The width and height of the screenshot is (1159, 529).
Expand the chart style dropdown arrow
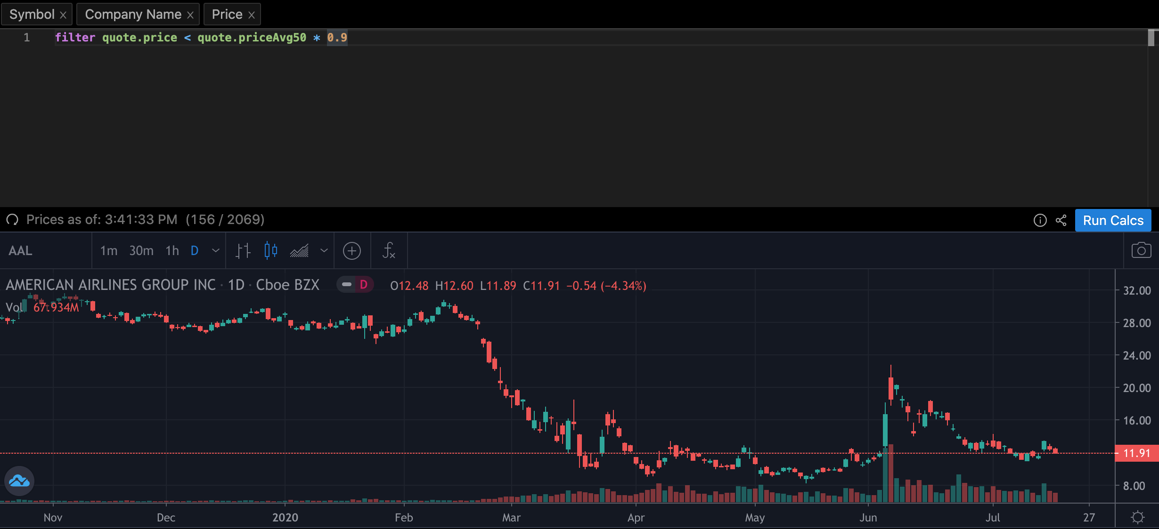click(x=324, y=251)
